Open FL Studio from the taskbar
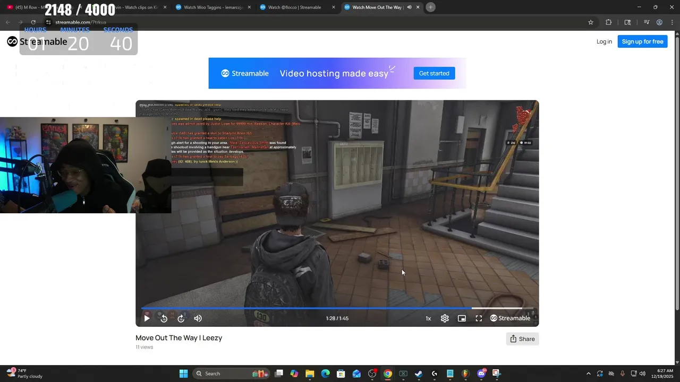This screenshot has height=382, width=680. click(x=465, y=374)
